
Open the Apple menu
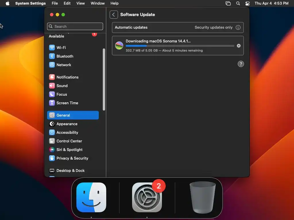(x=7, y=3)
